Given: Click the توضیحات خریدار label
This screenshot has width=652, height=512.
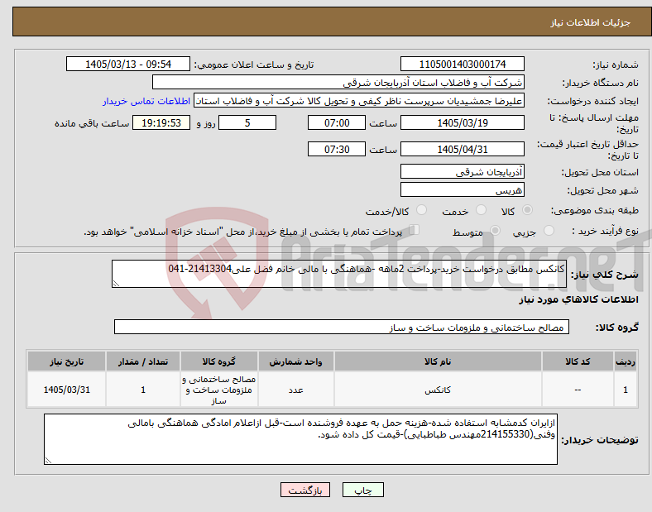Looking at the screenshot, I should (x=600, y=440).
